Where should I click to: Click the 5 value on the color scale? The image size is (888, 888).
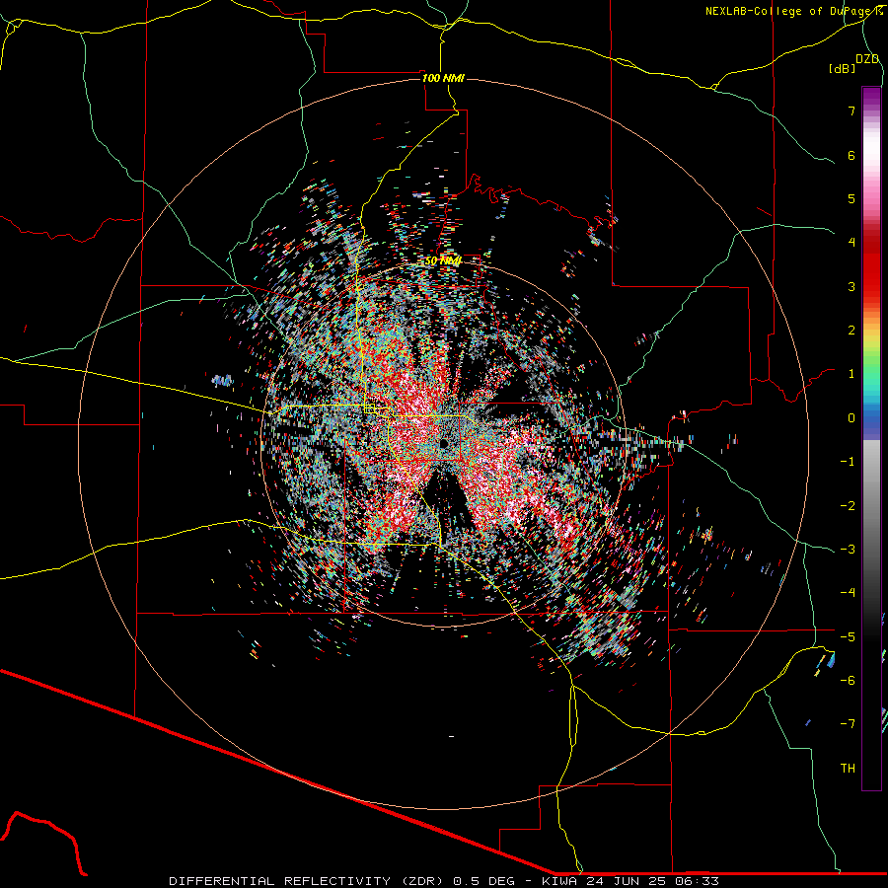point(851,198)
